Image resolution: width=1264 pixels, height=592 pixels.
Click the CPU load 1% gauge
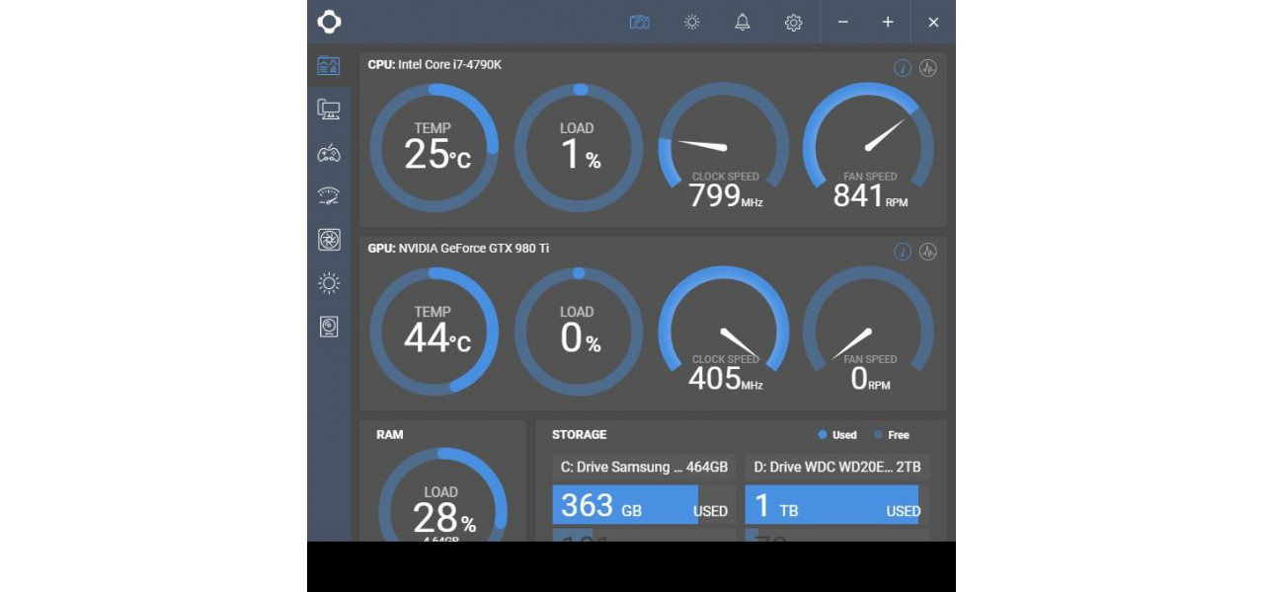pos(579,148)
